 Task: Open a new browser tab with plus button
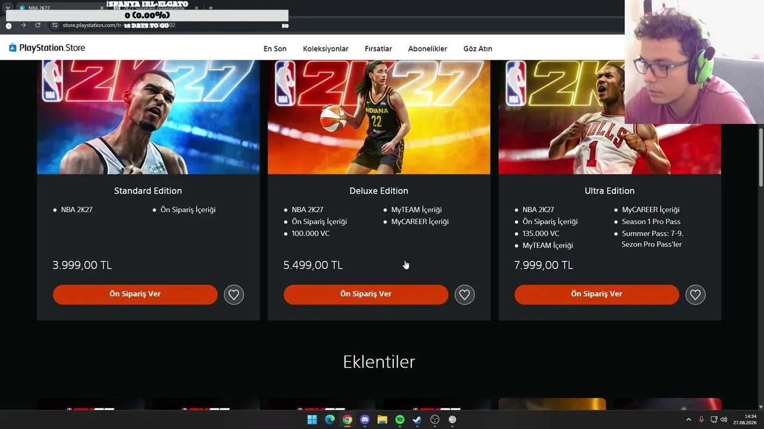[211, 8]
